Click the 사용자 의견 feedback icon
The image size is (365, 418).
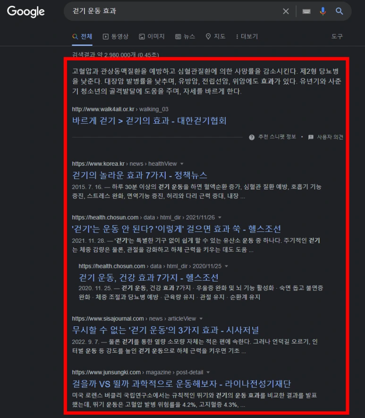pyautogui.click(x=311, y=137)
